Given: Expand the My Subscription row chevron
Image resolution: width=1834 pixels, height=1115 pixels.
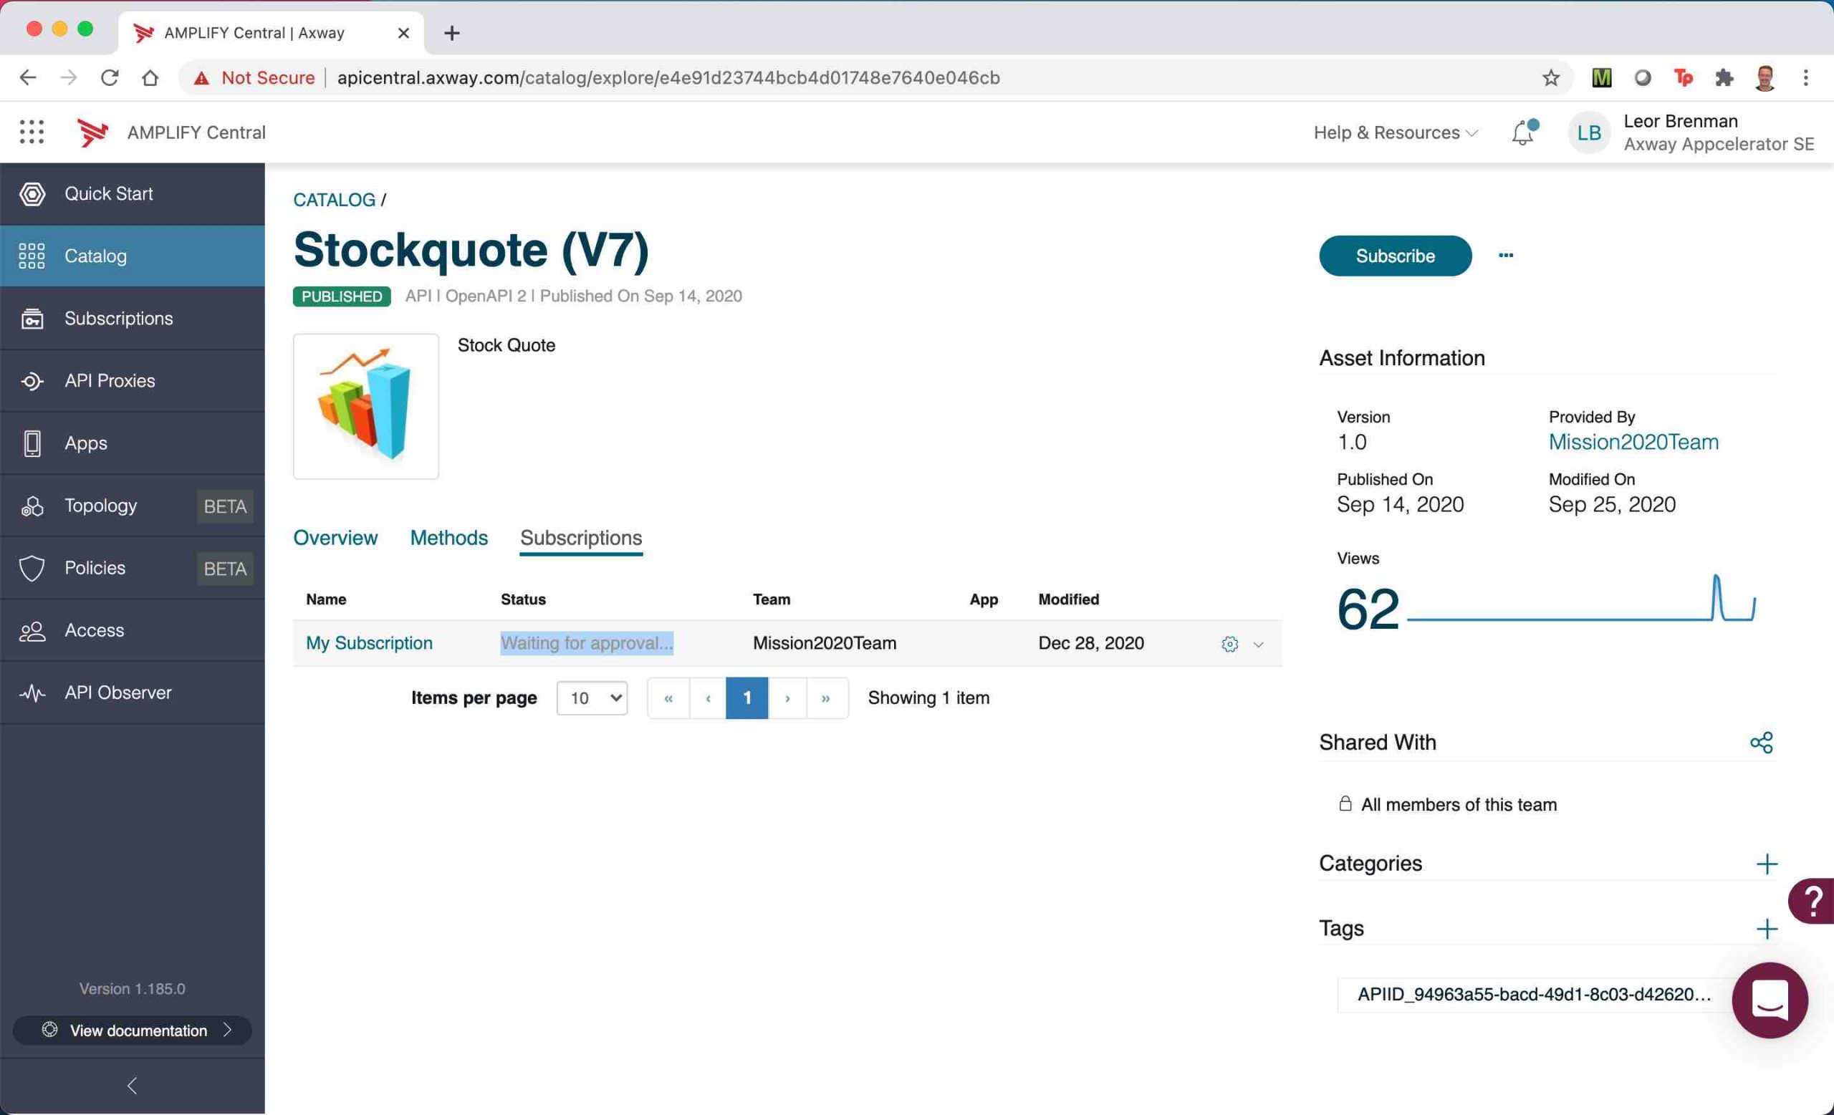Looking at the screenshot, I should tap(1259, 645).
